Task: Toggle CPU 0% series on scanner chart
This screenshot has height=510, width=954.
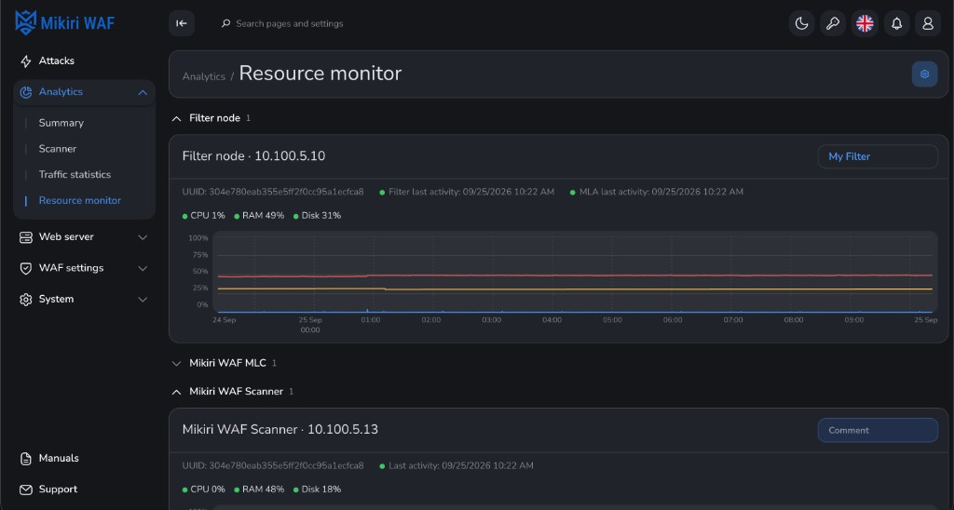Action: [x=203, y=489]
